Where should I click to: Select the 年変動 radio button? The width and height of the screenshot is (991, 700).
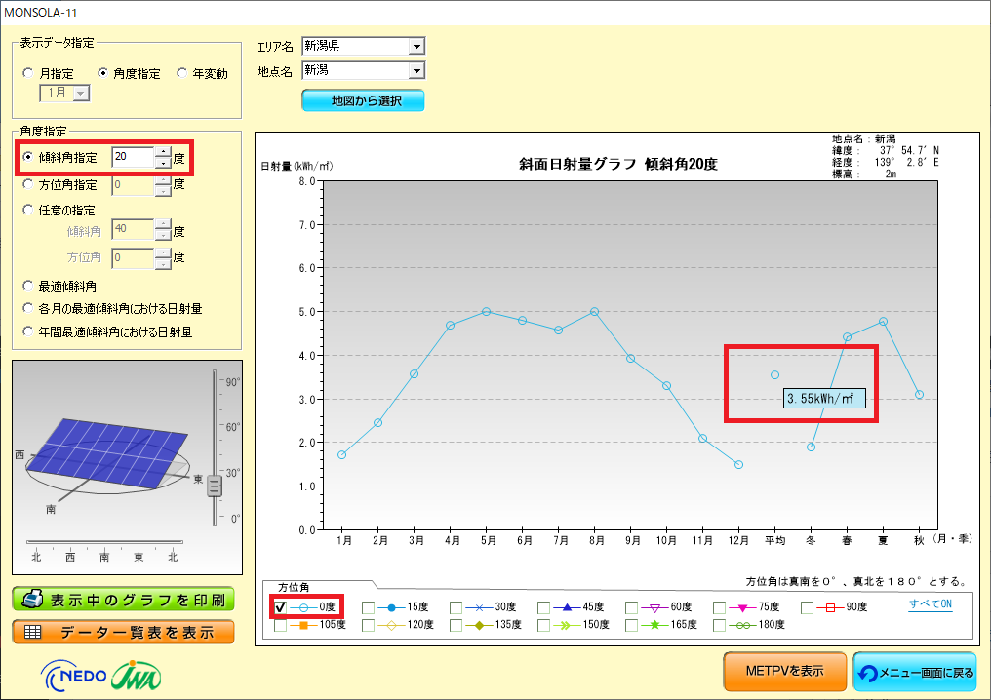click(x=182, y=73)
